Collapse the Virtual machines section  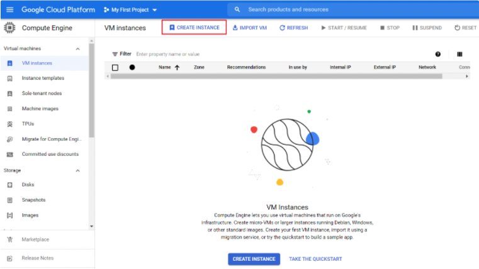[x=78, y=48]
